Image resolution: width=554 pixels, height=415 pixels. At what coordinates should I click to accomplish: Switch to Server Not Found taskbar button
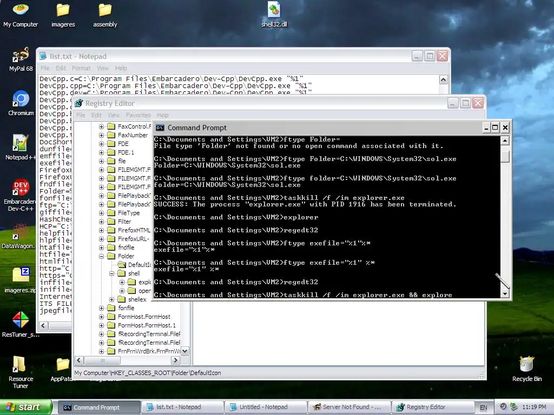(x=349, y=407)
